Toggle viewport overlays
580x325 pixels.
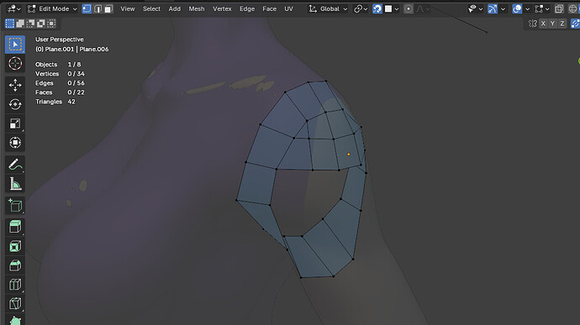pos(517,8)
